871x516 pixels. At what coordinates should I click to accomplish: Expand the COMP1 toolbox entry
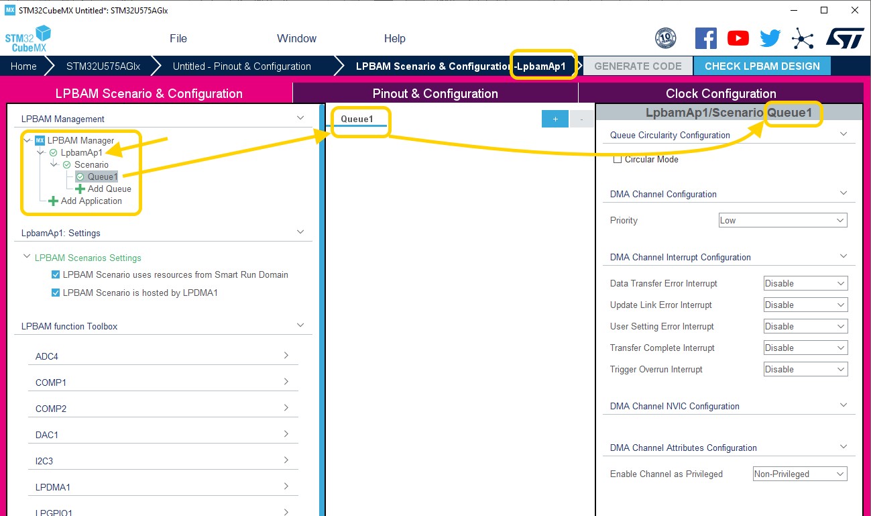point(286,381)
